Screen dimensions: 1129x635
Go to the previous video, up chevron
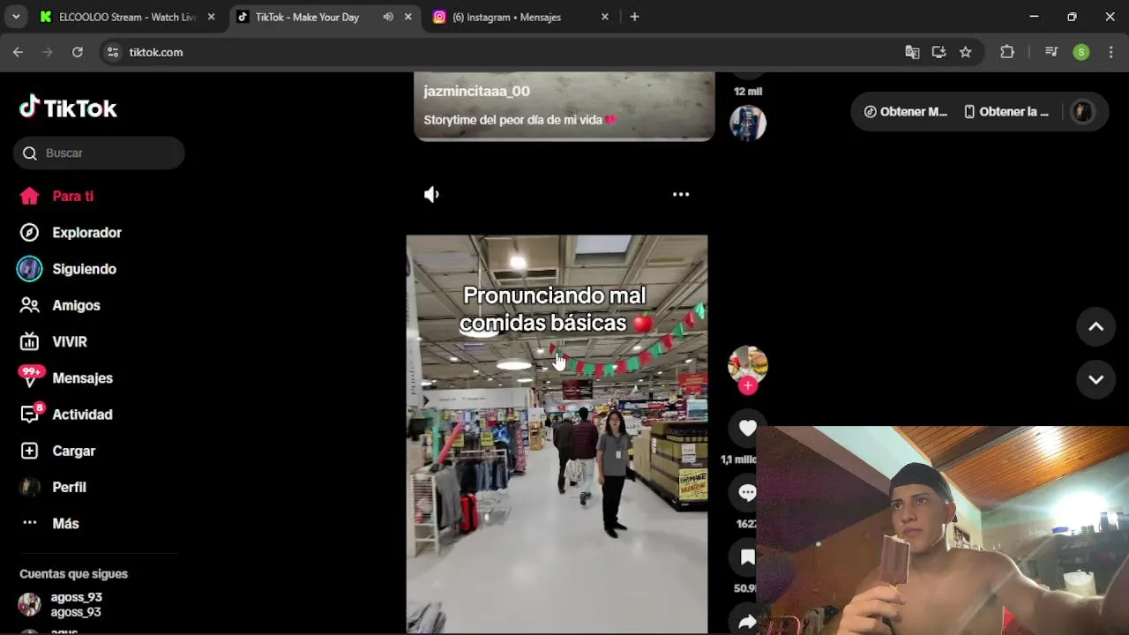pos(1096,326)
